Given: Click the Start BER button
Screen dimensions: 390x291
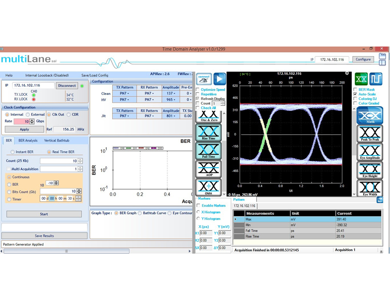Looking at the screenshot, I should (x=44, y=214).
